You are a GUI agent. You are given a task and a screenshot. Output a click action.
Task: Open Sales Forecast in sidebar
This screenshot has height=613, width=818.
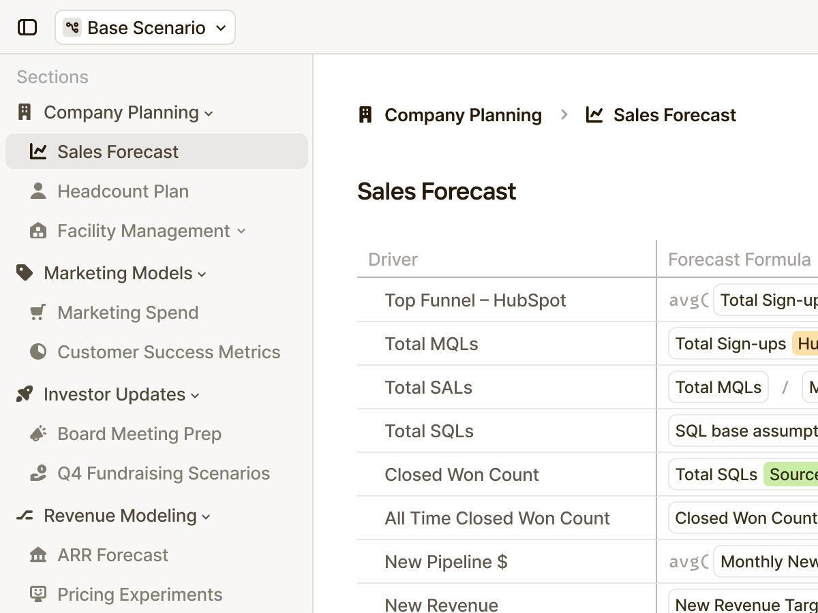pos(118,152)
